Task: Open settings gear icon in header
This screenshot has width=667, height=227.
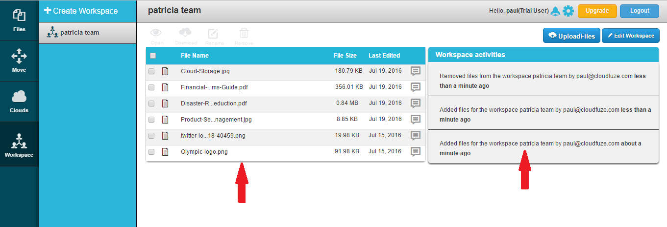Action: coord(568,11)
